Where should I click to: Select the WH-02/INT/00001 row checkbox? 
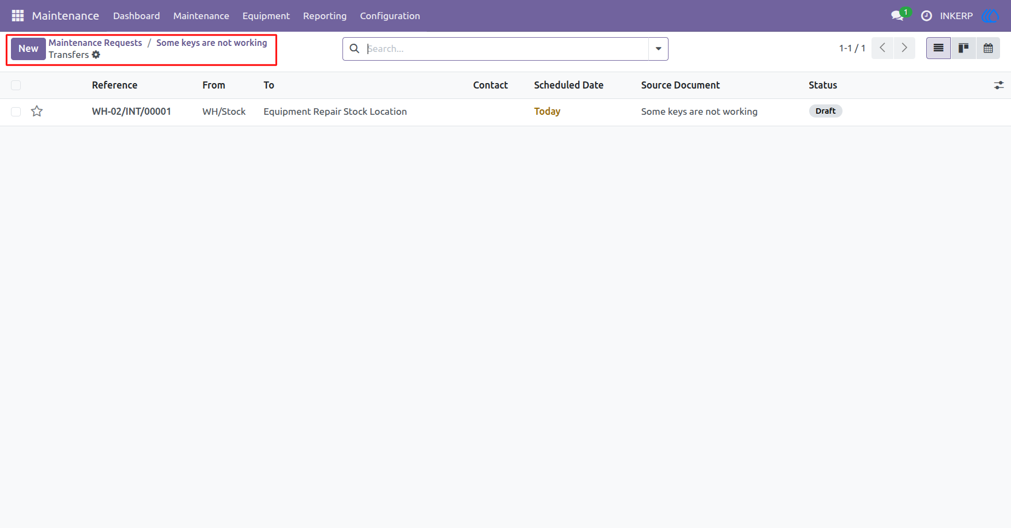tap(16, 112)
